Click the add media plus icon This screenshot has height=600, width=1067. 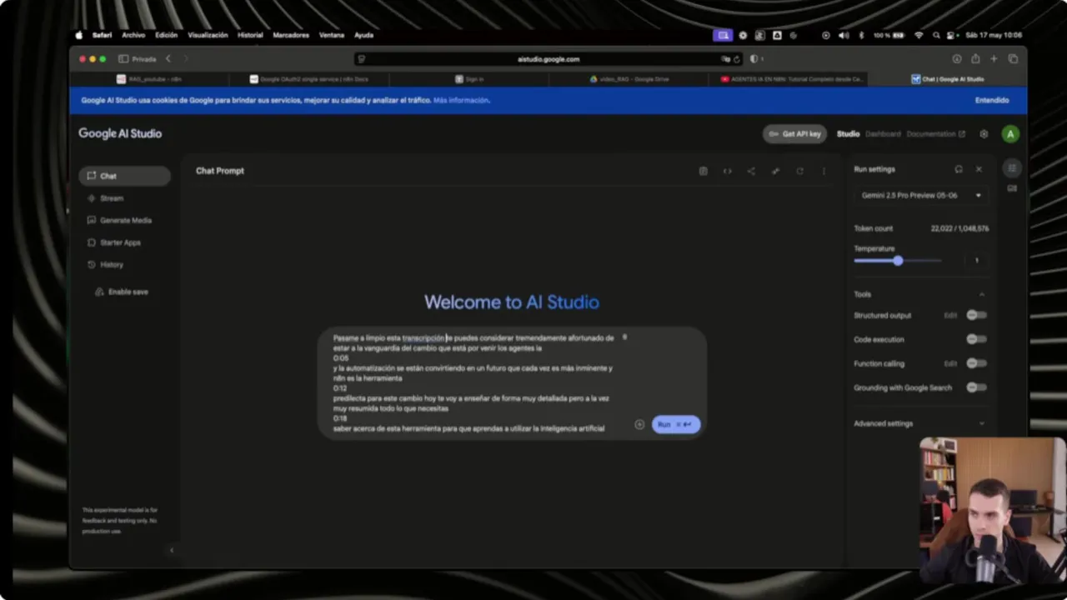click(x=639, y=424)
